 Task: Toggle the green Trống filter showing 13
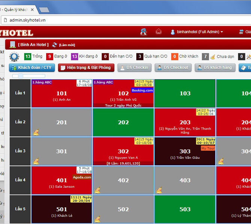point(28,56)
